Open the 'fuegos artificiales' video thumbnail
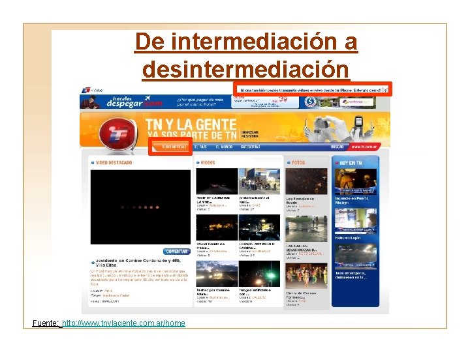The height and width of the screenshot is (352, 470). pos(259,274)
